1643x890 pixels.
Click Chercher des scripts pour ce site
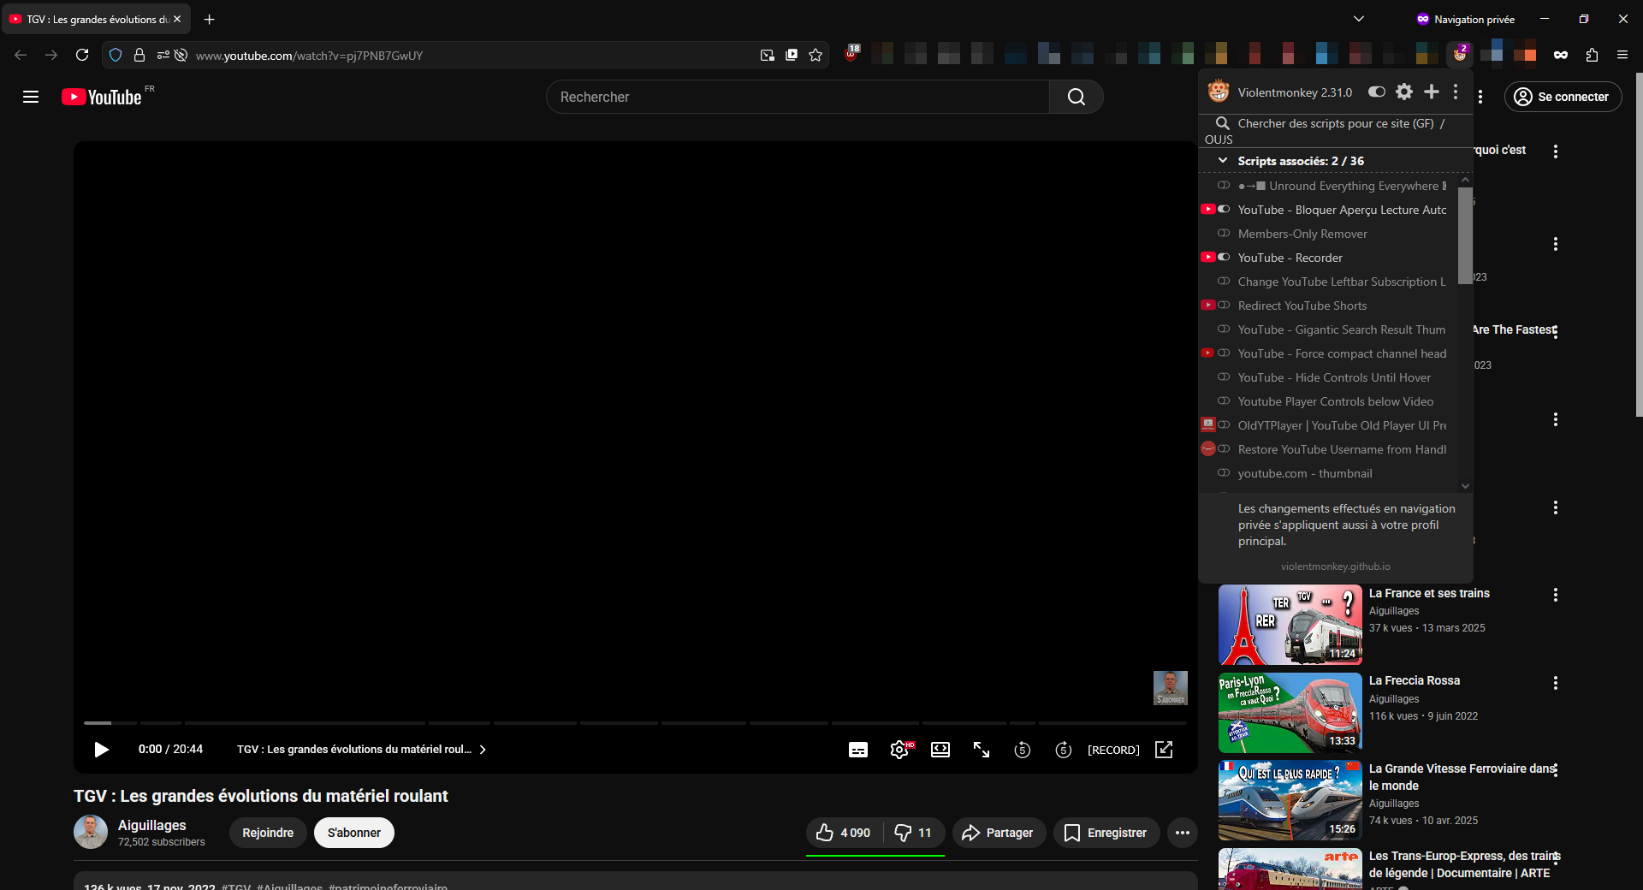click(1335, 123)
